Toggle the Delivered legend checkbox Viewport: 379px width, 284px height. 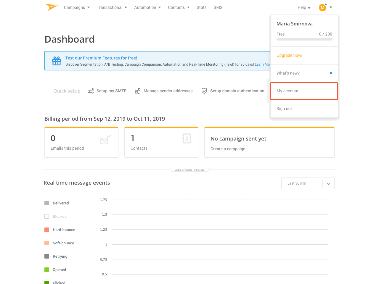click(46, 203)
